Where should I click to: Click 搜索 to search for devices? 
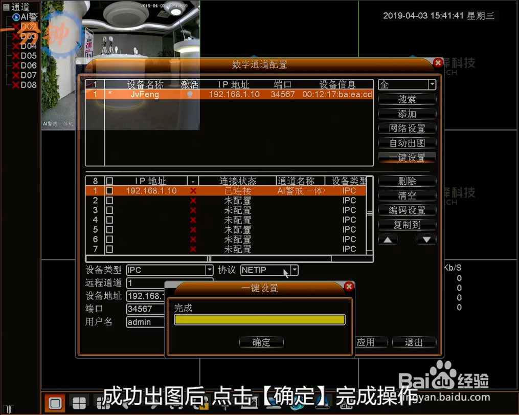click(x=407, y=99)
